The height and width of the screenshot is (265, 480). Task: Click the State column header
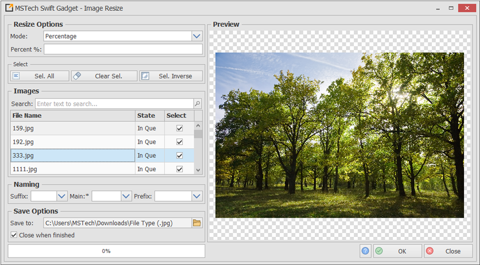pos(149,116)
